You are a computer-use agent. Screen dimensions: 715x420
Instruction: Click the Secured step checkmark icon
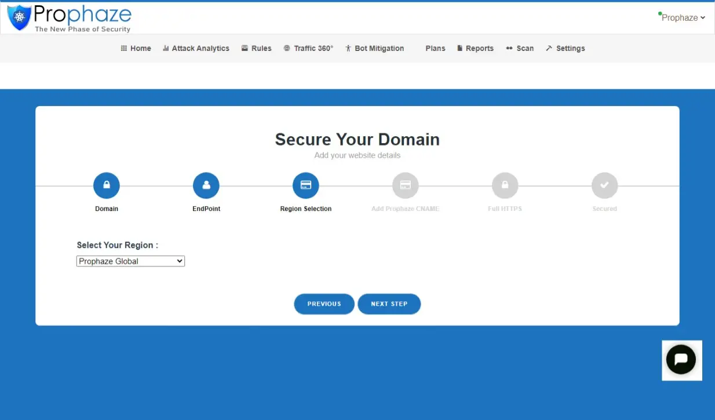pos(604,185)
